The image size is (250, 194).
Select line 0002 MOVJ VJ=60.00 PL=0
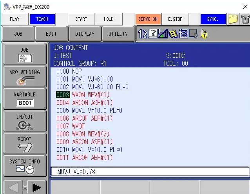92,87
